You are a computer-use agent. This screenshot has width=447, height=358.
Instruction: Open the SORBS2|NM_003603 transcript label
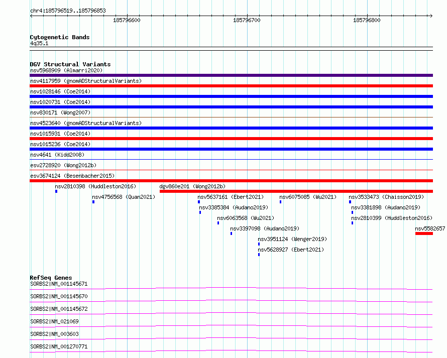click(x=54, y=334)
